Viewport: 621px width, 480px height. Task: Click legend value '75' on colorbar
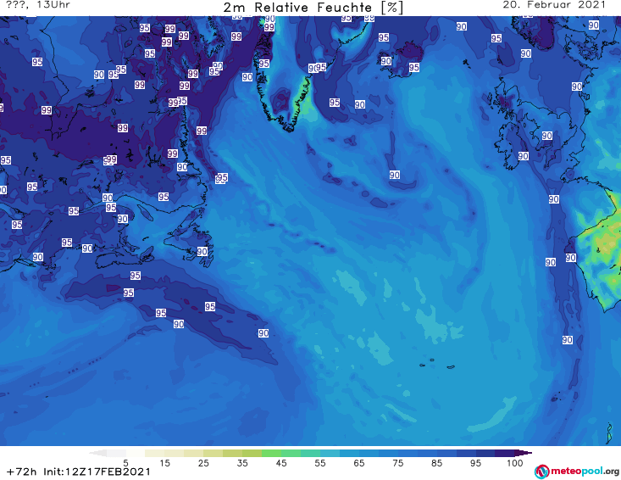pyautogui.click(x=397, y=463)
